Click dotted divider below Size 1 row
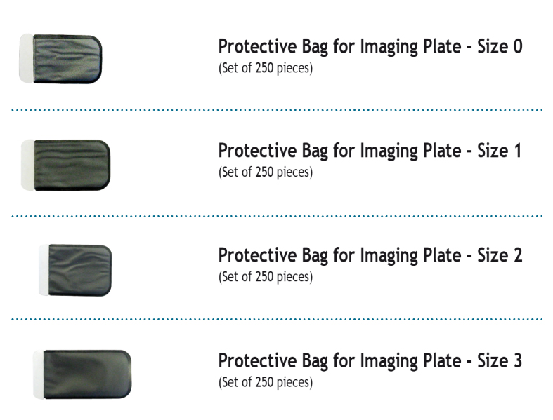Screen dimensions: 553x420 (x=277, y=216)
